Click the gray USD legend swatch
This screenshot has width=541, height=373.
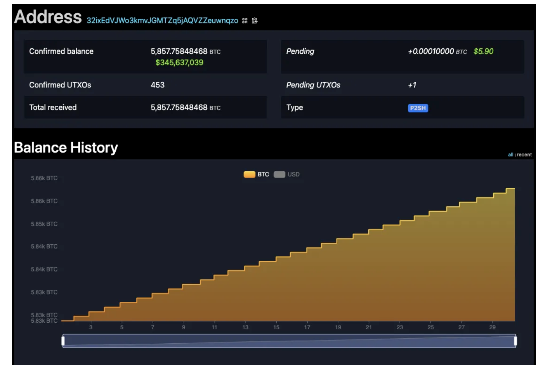coord(279,174)
